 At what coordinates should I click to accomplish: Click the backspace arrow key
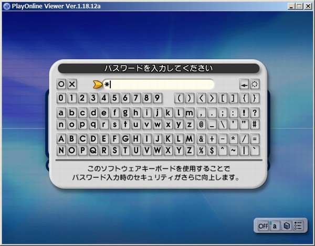244,84
